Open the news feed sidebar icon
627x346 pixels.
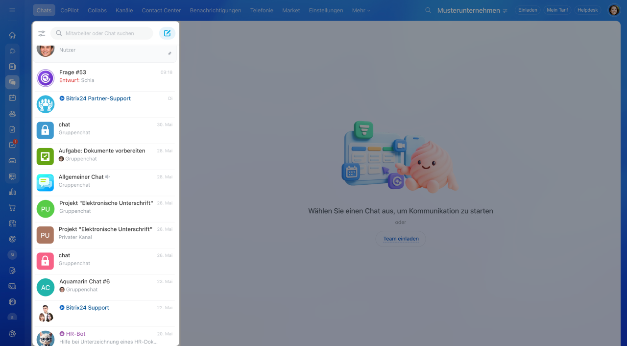(x=12, y=67)
